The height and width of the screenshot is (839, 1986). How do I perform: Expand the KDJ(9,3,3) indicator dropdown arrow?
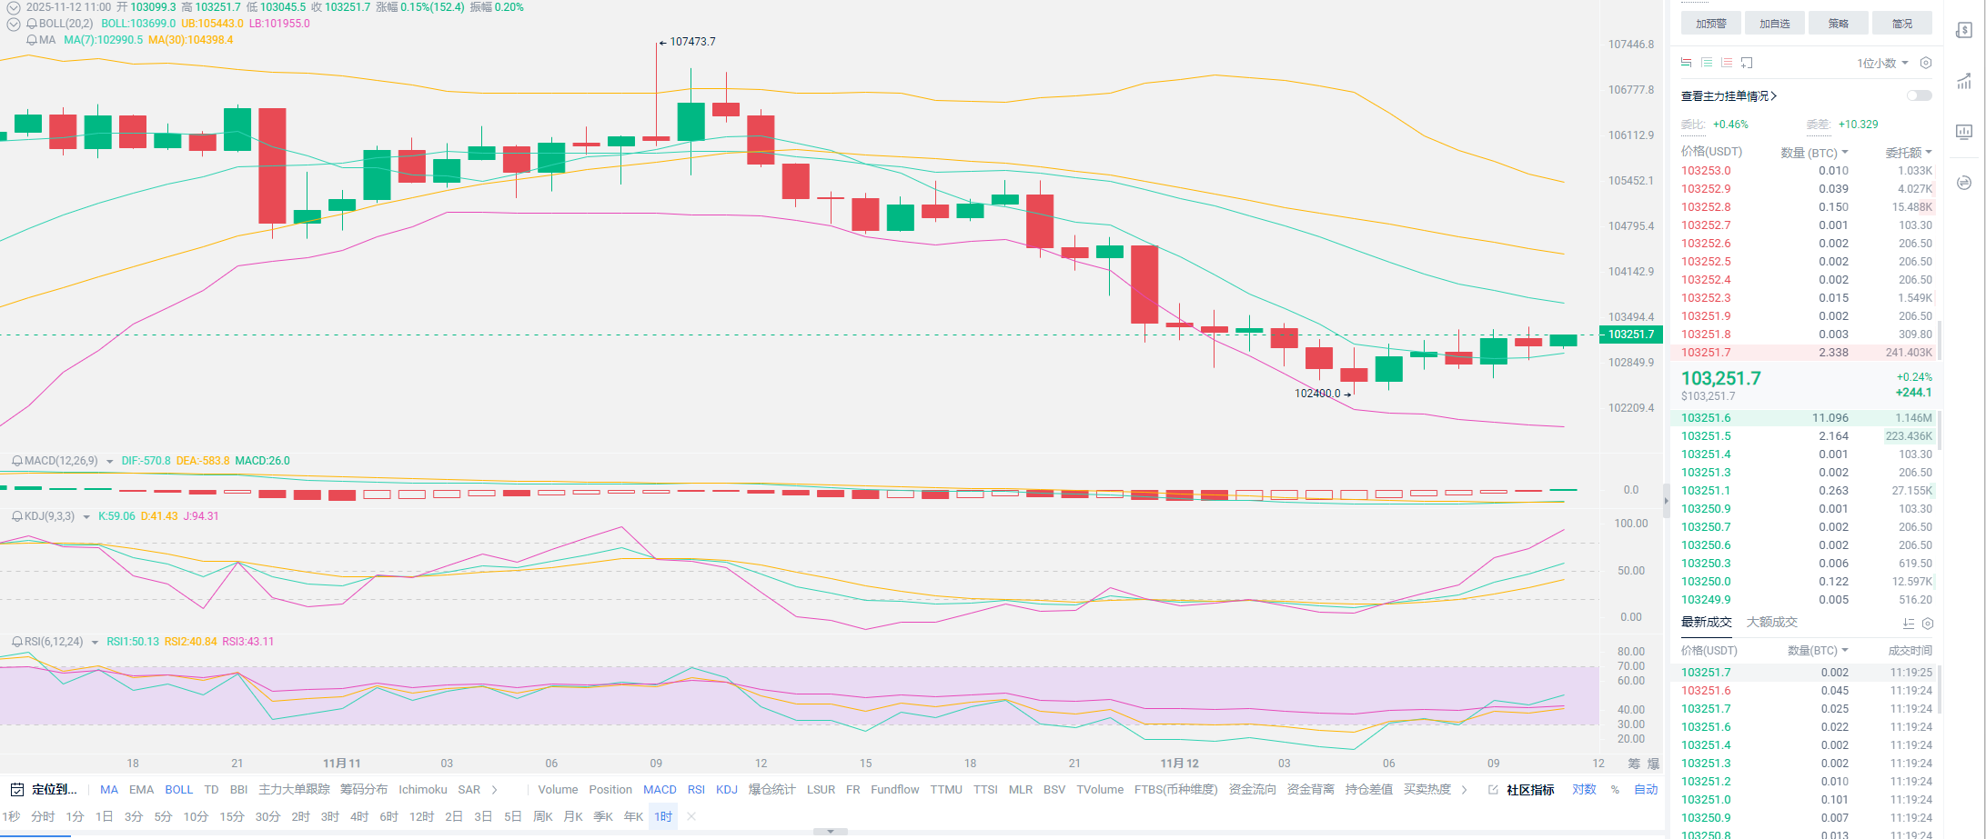point(86,516)
